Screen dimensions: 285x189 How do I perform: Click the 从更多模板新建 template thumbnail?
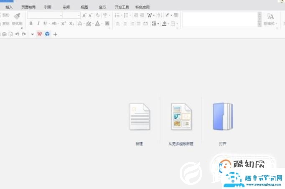(181, 116)
